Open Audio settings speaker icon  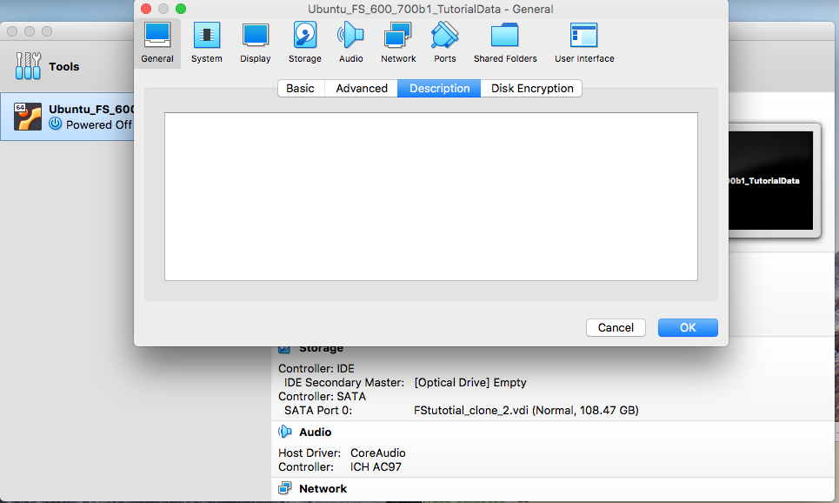350,43
